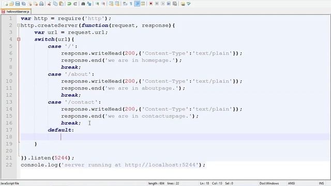Open the Replace dialog icon

[x=89, y=4]
